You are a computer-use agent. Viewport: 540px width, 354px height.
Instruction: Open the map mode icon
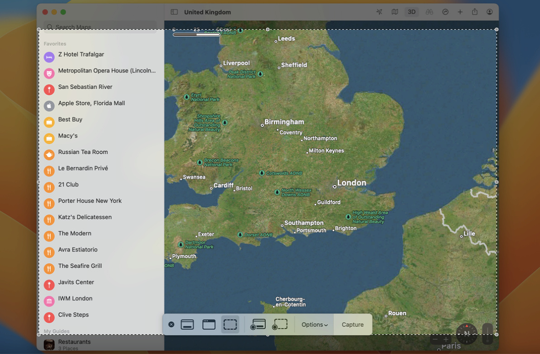395,12
